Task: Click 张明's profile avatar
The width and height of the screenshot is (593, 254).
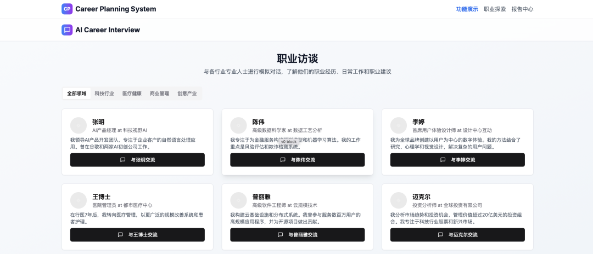Action: 79,125
